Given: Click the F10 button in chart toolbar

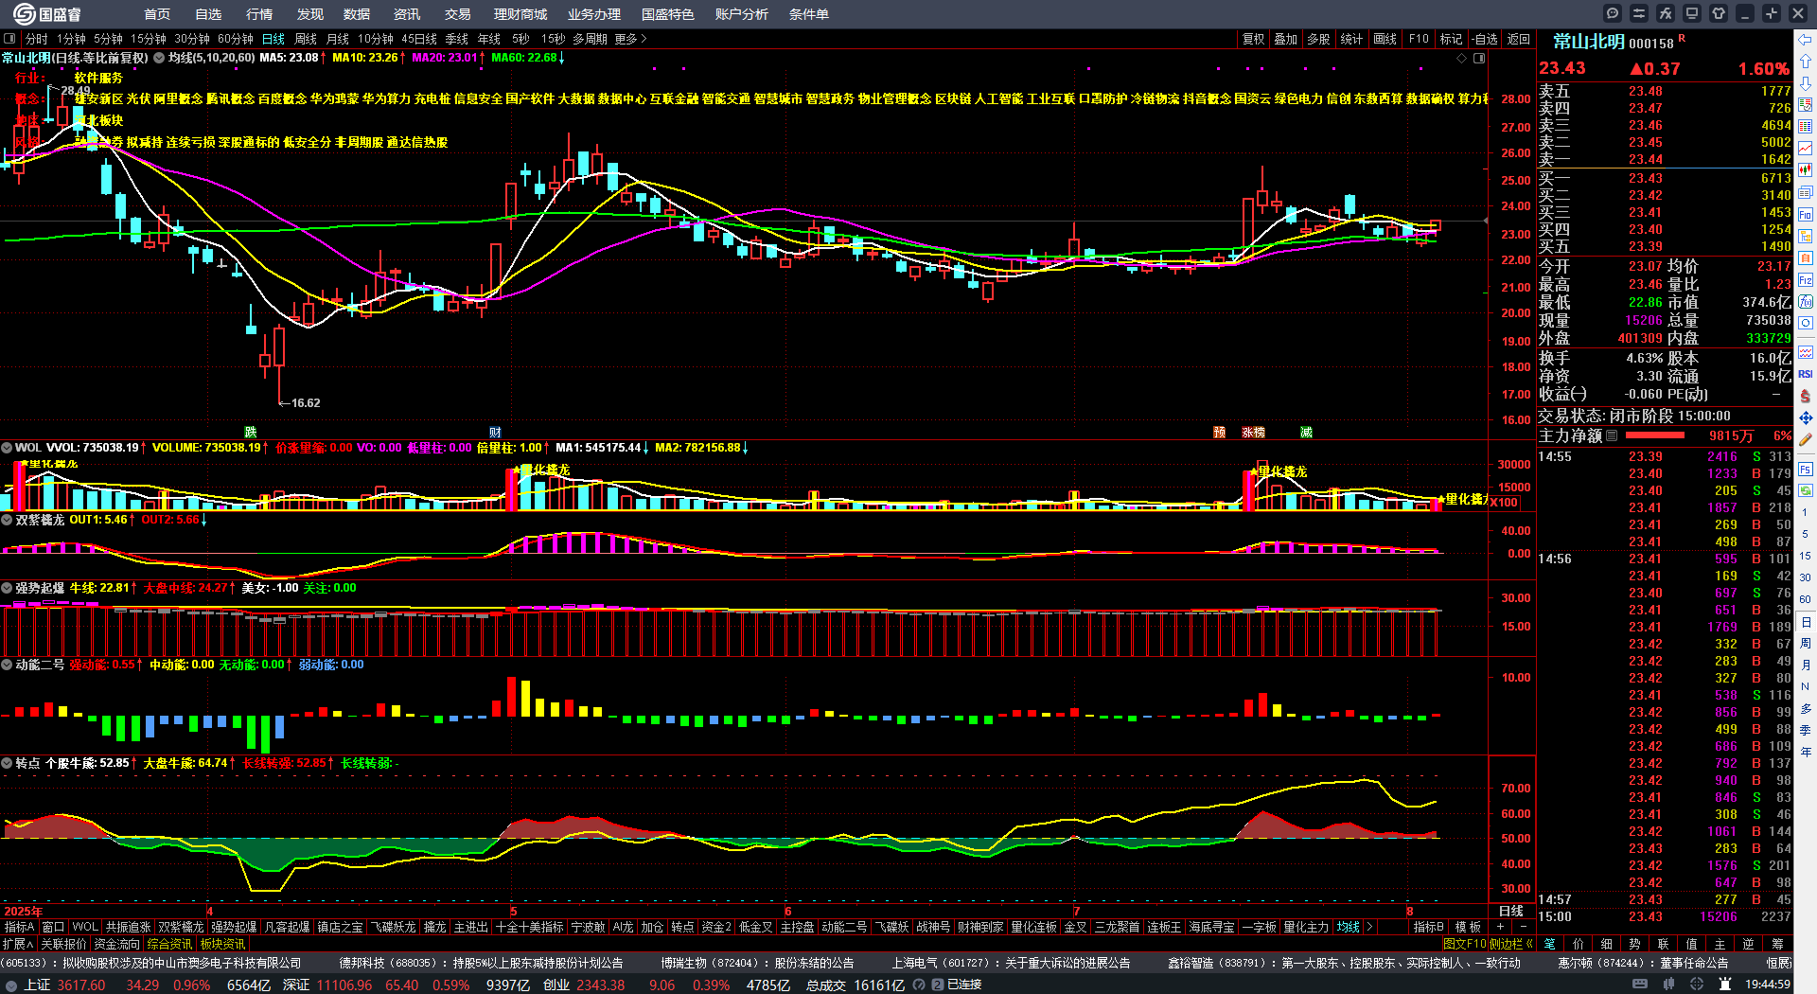Looking at the screenshot, I should pos(1418,39).
